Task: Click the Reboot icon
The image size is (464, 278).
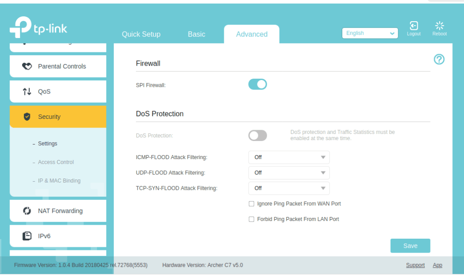Action: click(440, 26)
